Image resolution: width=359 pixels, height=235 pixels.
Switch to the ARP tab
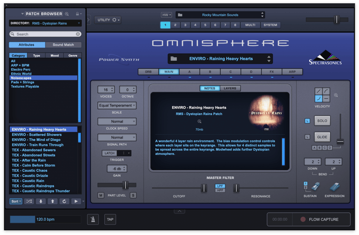[x=292, y=72]
